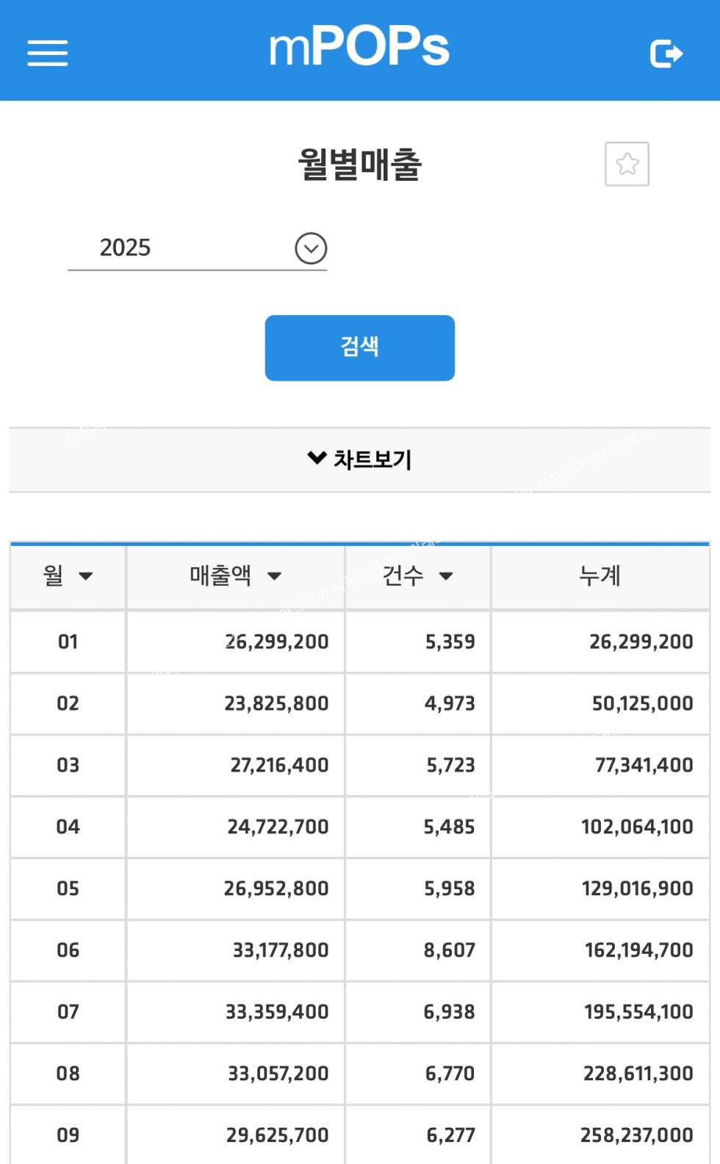Tap the mPOPs logo

[x=359, y=48]
